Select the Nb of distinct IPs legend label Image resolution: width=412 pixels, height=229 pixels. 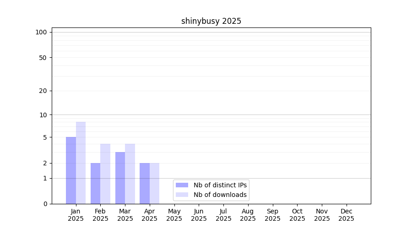point(220,185)
